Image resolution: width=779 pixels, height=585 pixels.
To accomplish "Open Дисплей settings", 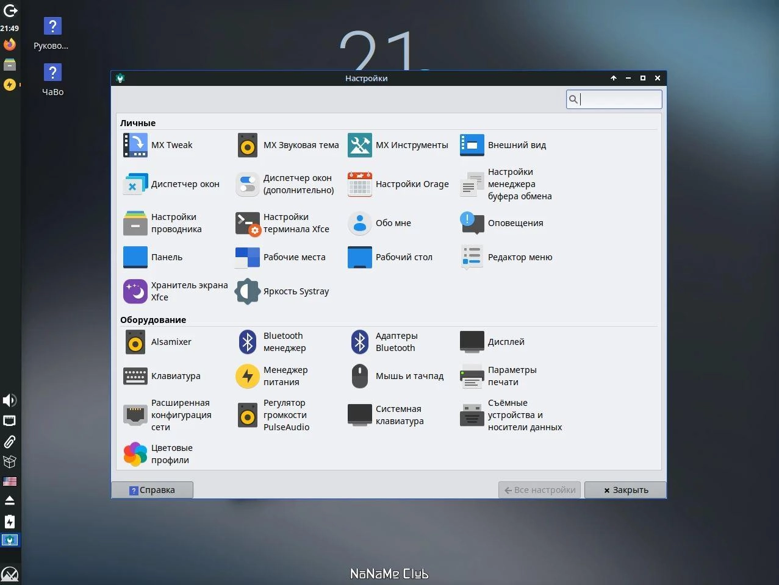I will tap(492, 342).
